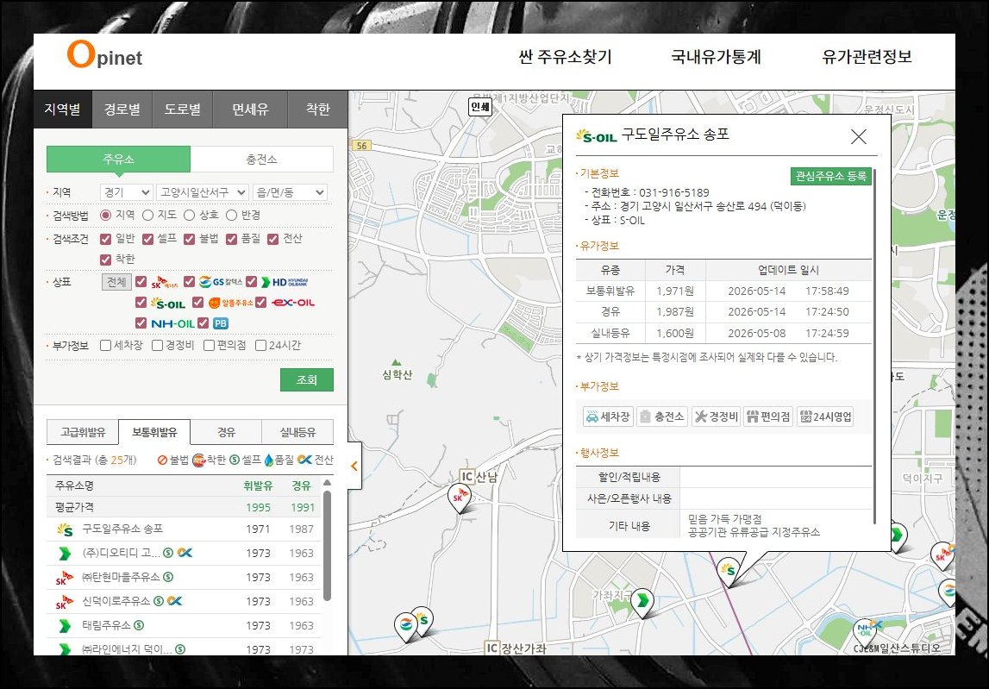Click the 착한 legend icon above results
Viewport: 989px width, 689px height.
pos(198,460)
